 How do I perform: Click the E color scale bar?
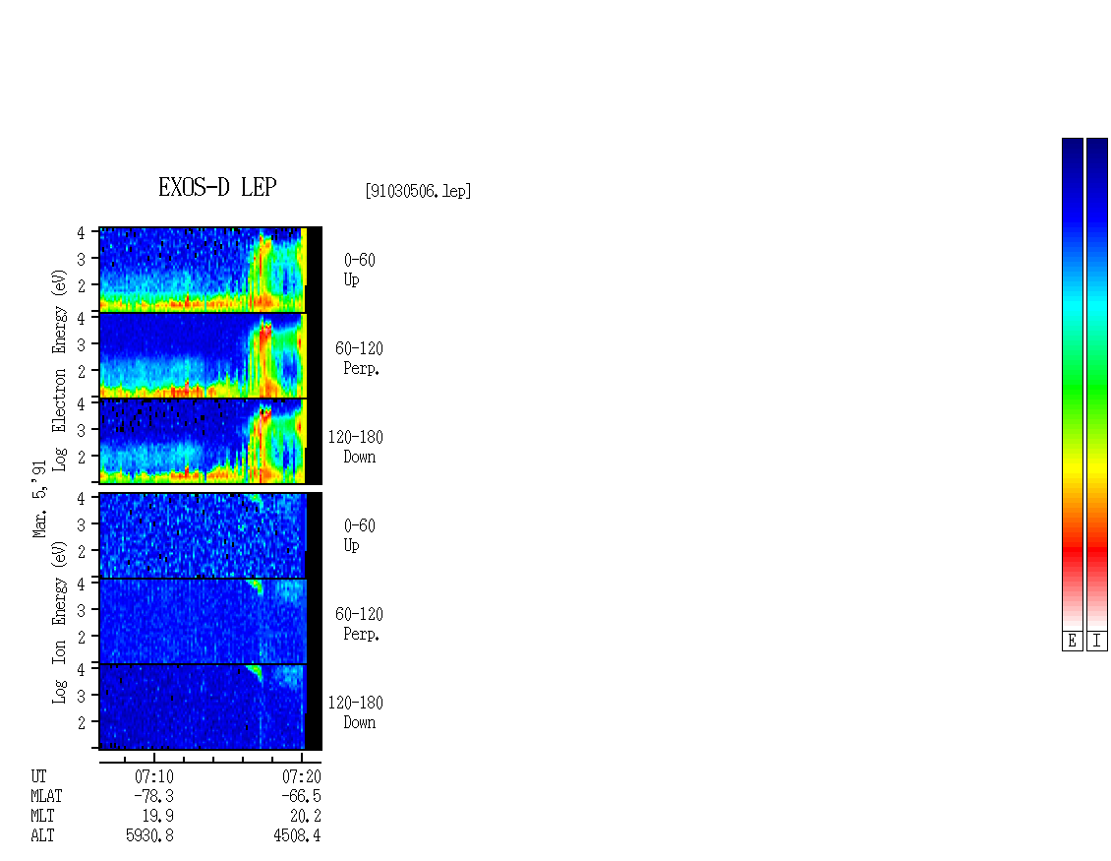click(1072, 384)
